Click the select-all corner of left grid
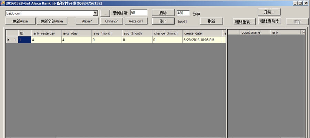The height and width of the screenshot is (138, 310). 12,33
